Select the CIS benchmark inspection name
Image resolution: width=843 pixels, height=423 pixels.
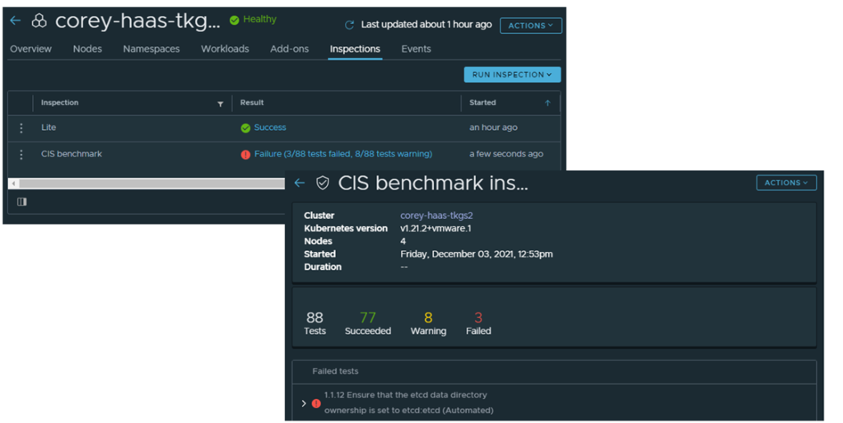point(72,154)
